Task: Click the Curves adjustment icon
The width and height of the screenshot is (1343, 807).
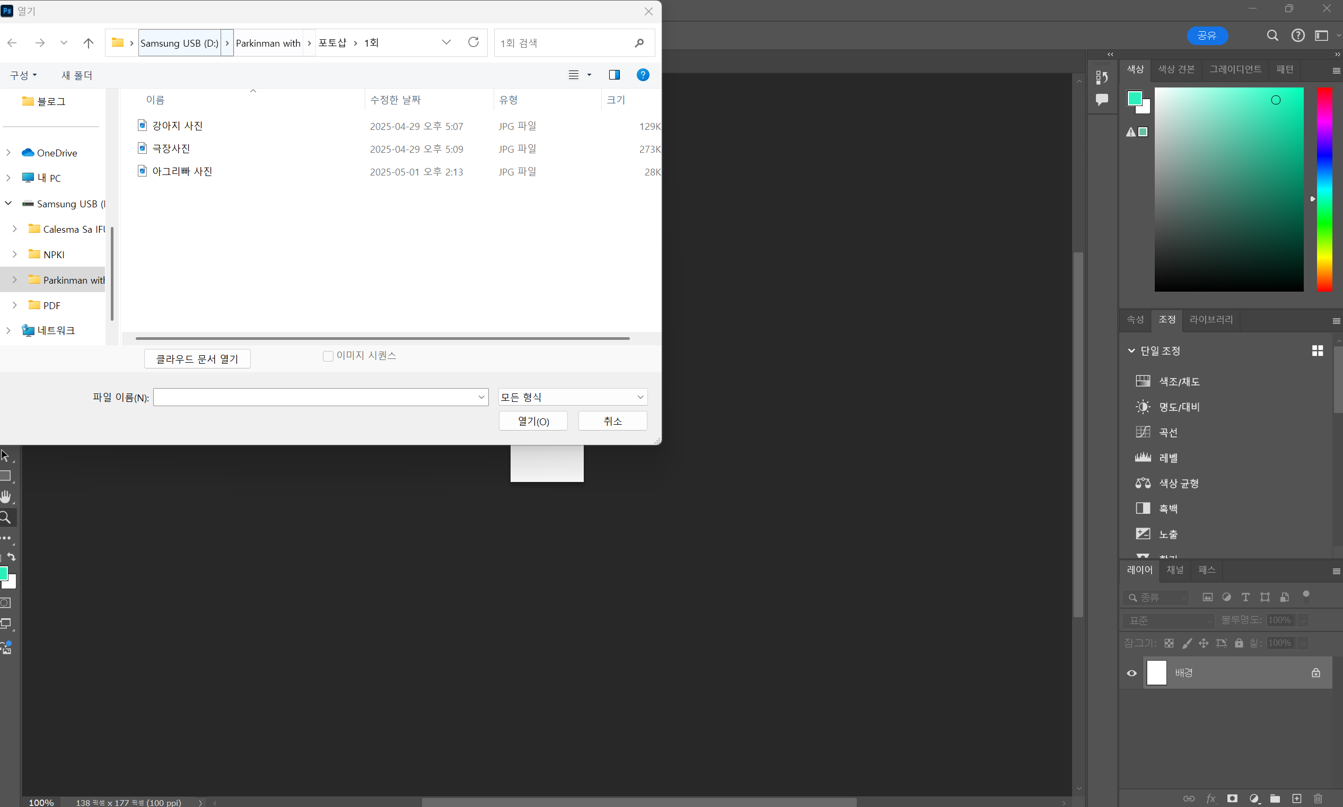Action: pyautogui.click(x=1143, y=432)
